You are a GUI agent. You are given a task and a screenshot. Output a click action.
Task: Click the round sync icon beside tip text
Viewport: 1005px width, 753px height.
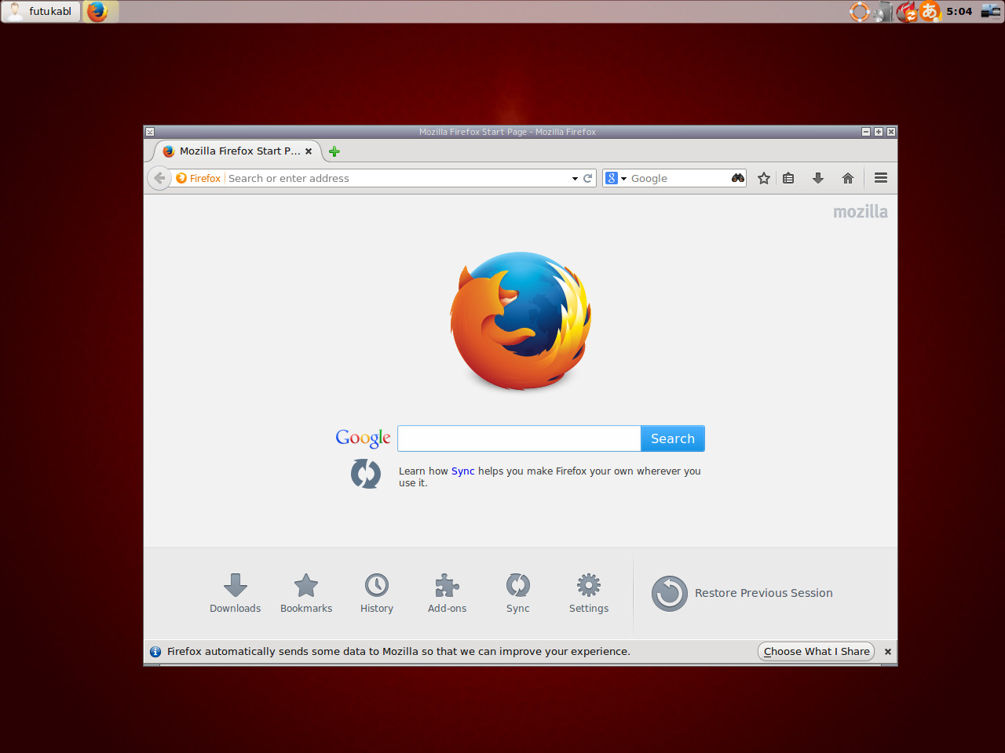[x=366, y=474]
